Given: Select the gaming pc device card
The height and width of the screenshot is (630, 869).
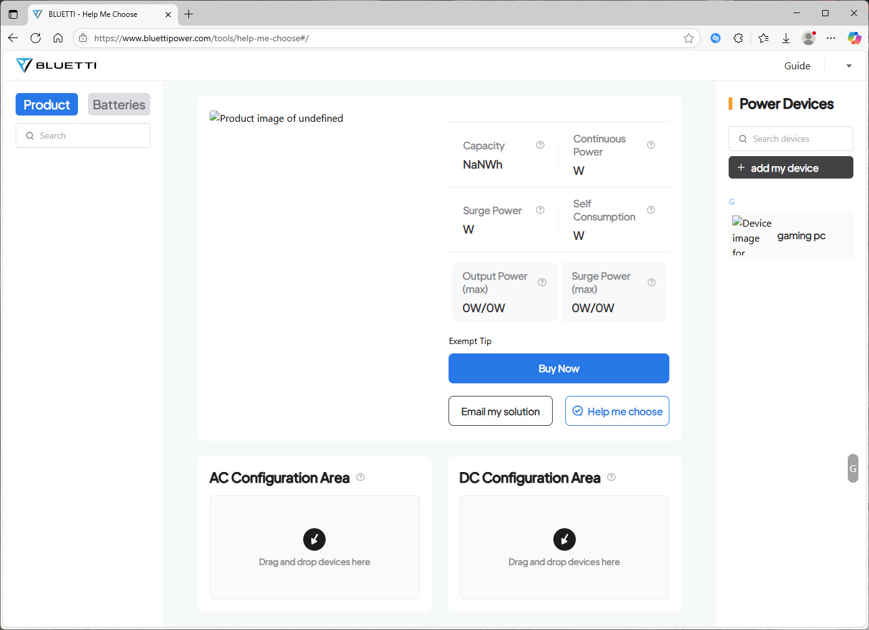Looking at the screenshot, I should click(791, 235).
